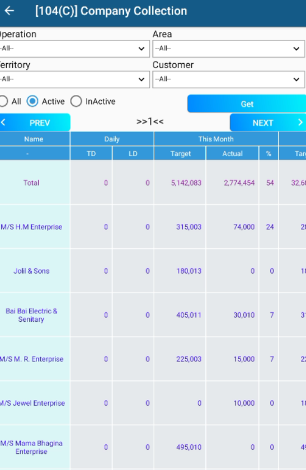The height and width of the screenshot is (470, 306).
Task: Select the All radio button
Action: pos(3,101)
